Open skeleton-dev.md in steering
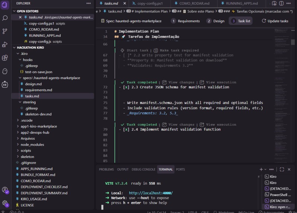297x213 pixels. click(x=38, y=114)
